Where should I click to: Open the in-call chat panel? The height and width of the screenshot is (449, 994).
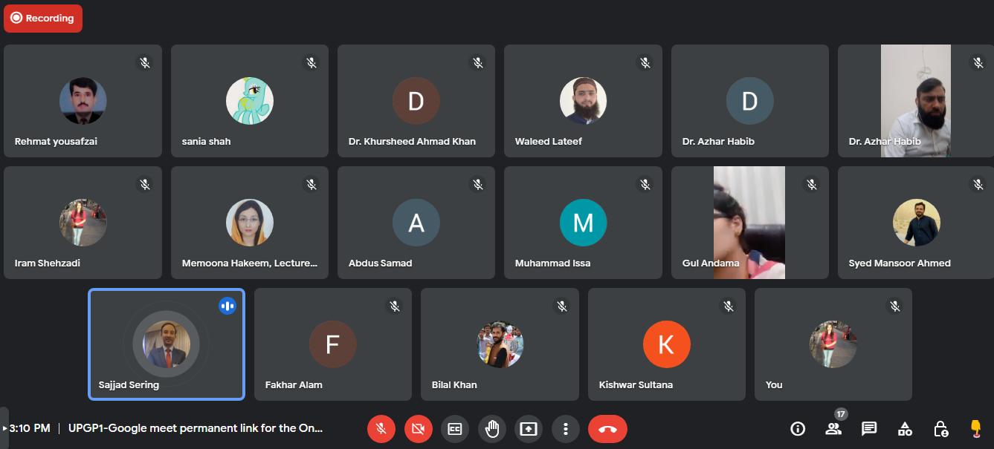coord(869,429)
